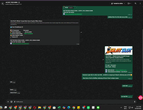Switch the ENG INTL input language
The image size is (143, 110).
[125, 107]
